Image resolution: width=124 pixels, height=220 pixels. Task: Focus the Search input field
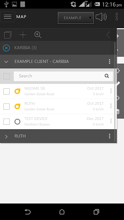63,76
